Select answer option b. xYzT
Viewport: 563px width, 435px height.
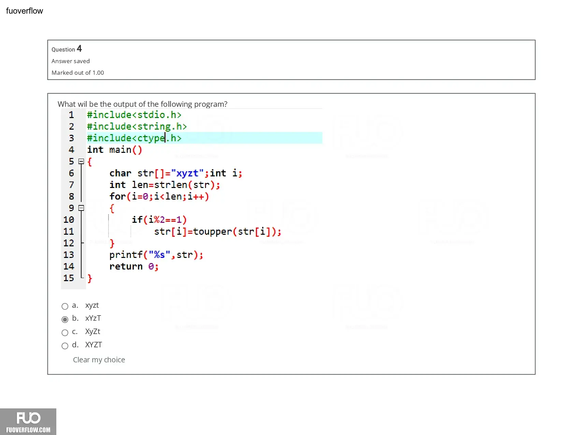pos(65,319)
